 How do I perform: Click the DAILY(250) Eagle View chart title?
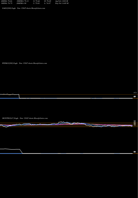(x=24, y=8)
